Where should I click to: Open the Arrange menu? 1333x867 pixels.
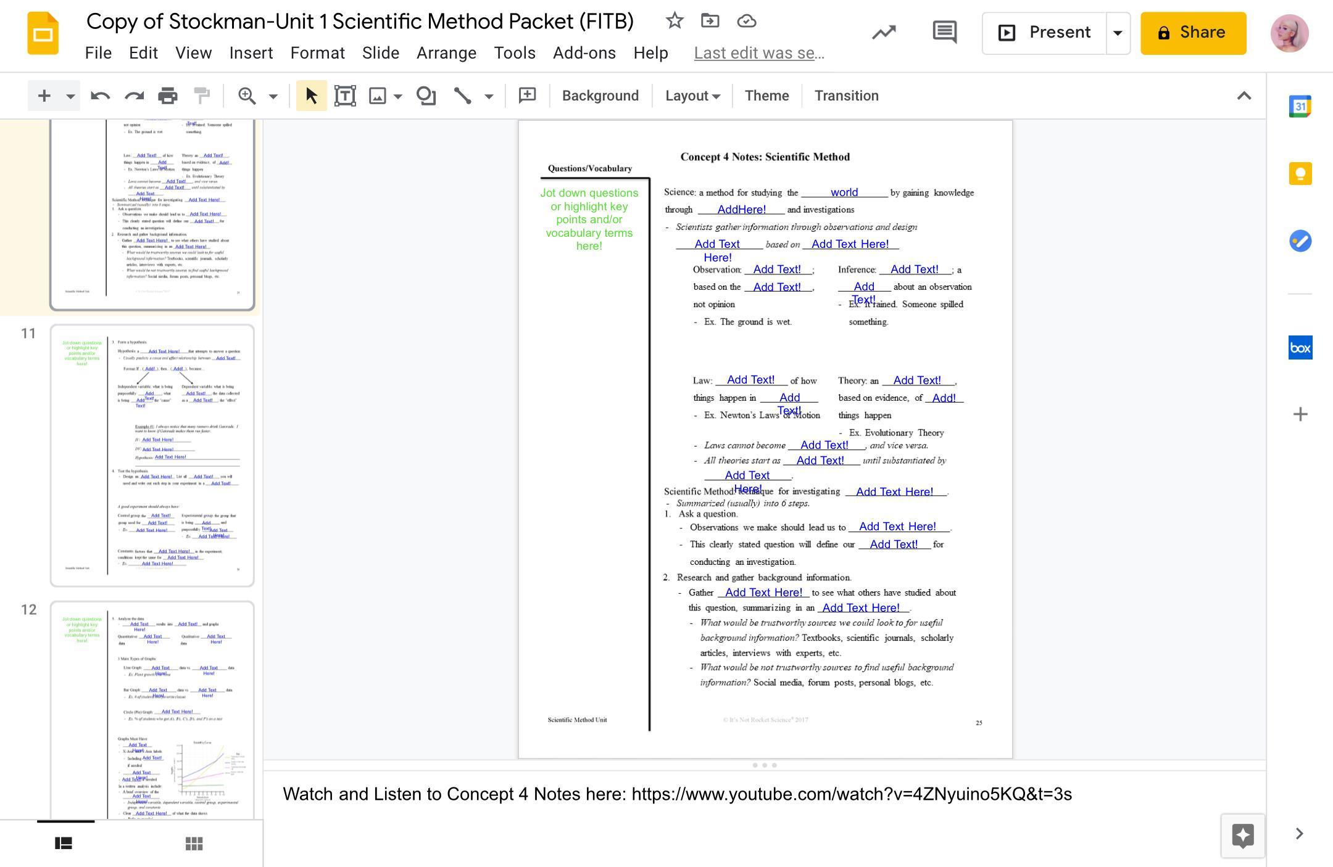446,53
